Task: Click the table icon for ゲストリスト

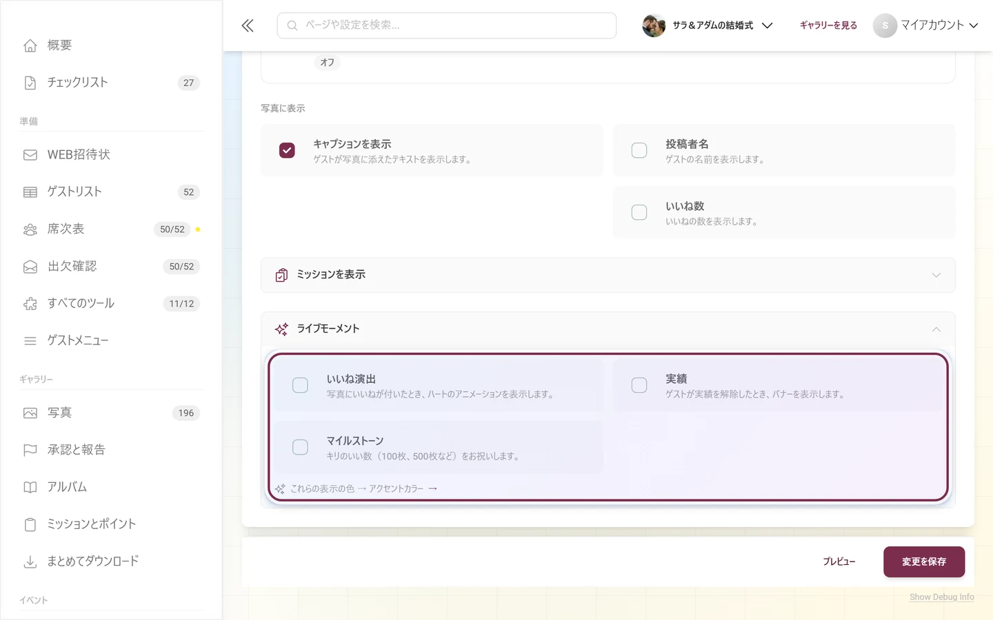Action: point(30,192)
